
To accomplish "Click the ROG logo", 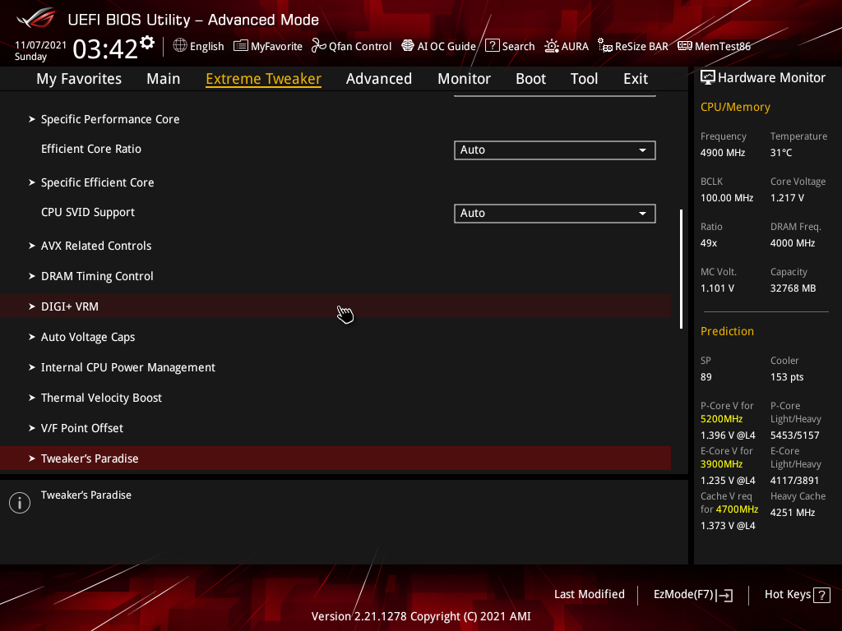I will [36, 18].
